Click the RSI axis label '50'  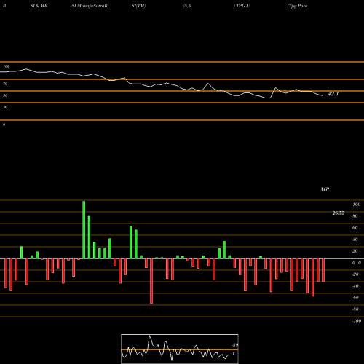[5, 95]
